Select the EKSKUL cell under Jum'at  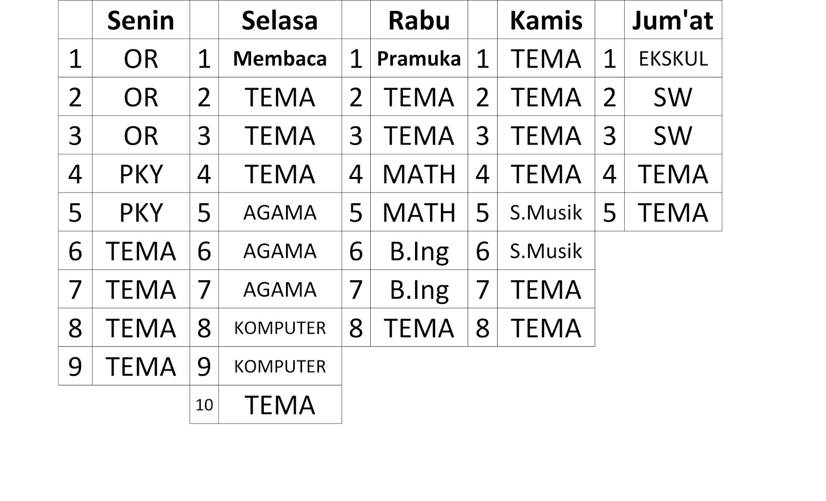(x=673, y=59)
